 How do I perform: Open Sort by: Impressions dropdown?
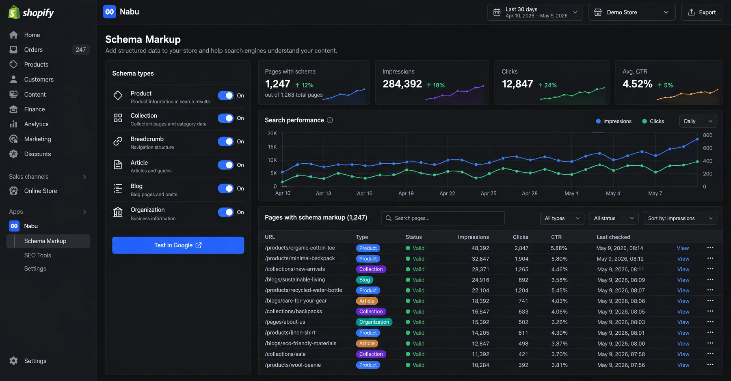coord(680,219)
